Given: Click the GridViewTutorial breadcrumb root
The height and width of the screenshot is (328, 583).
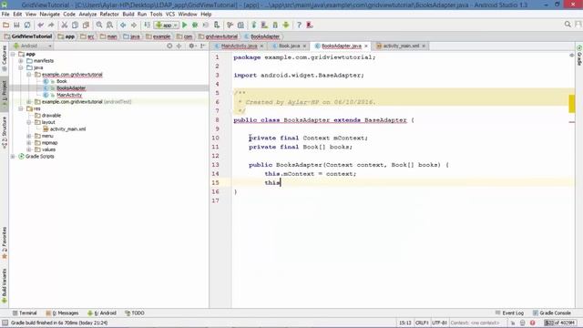Looking at the screenshot, I should tap(28, 36).
